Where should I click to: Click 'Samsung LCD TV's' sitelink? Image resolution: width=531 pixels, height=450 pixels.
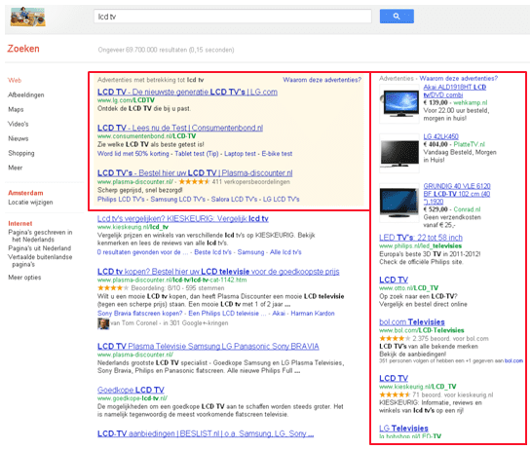[x=177, y=199]
